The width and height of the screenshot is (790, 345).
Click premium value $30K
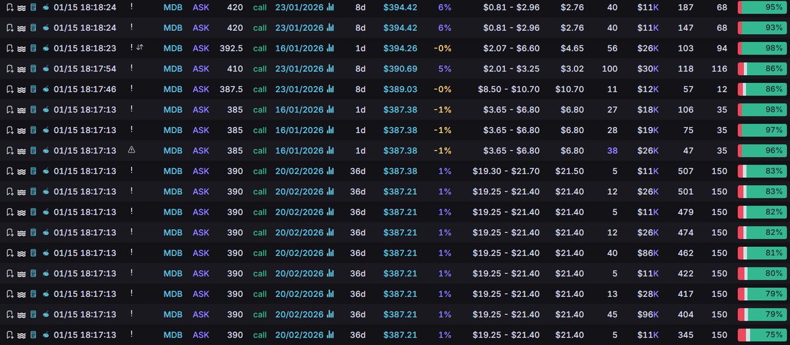[x=648, y=69]
